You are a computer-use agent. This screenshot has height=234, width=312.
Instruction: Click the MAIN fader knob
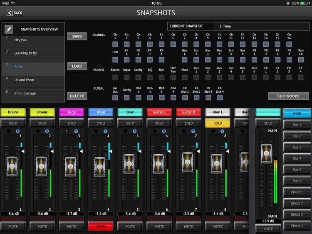267,153
